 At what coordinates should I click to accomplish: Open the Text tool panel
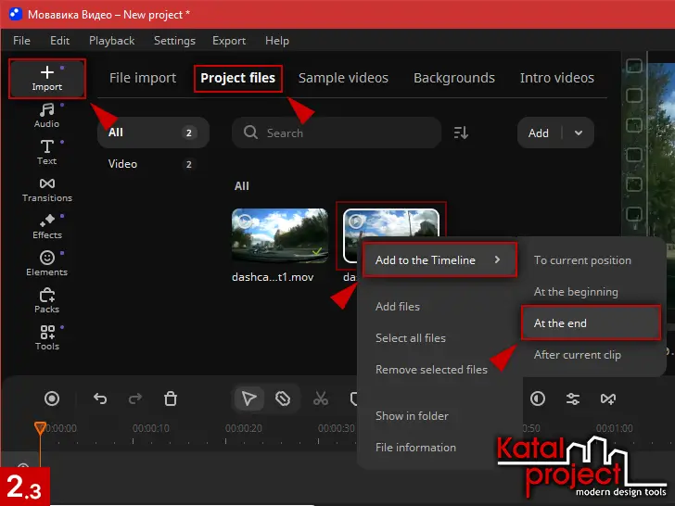pos(47,152)
